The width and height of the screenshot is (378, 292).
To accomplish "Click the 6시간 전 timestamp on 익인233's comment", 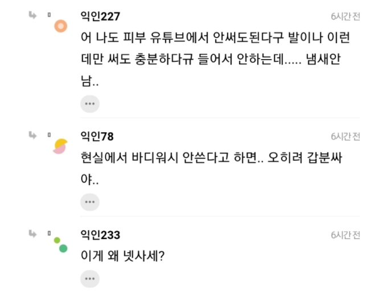I will click(x=346, y=235).
